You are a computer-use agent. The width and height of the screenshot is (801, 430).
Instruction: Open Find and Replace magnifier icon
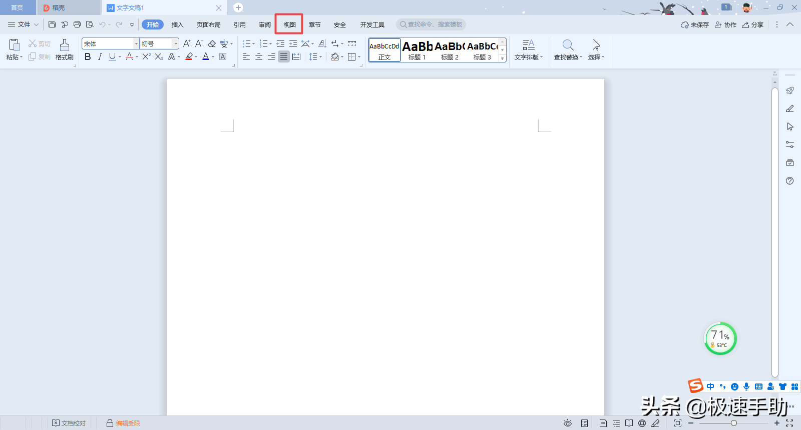(568, 45)
